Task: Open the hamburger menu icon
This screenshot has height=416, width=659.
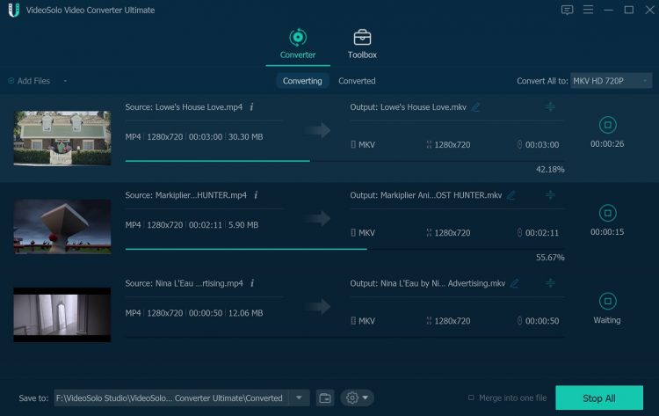Action: point(588,10)
